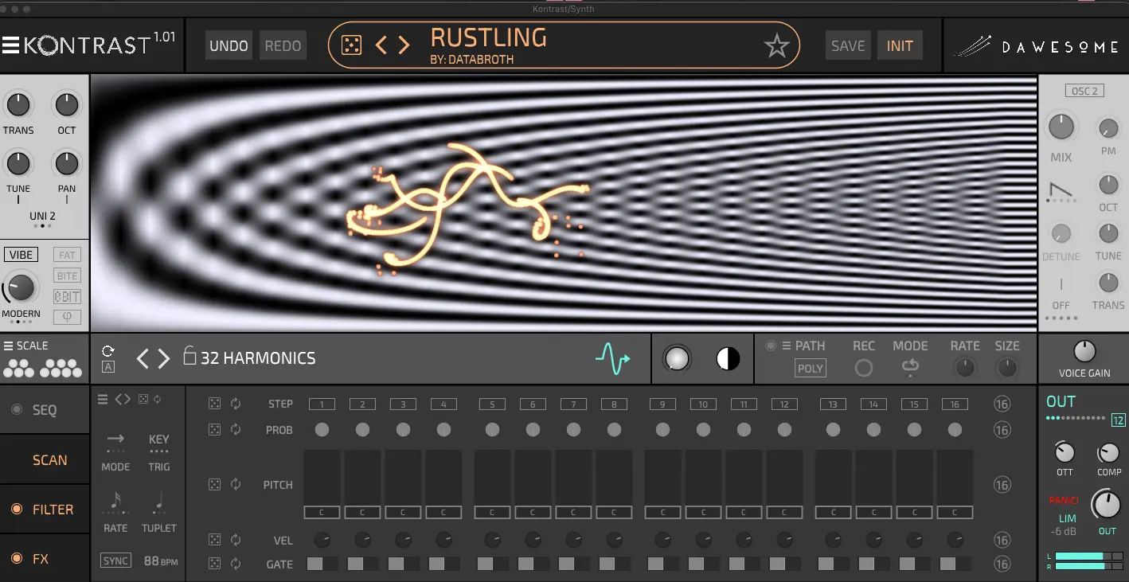The width and height of the screenshot is (1129, 582).
Task: Open the Kontrast hamburger main menu
Action: [x=10, y=45]
